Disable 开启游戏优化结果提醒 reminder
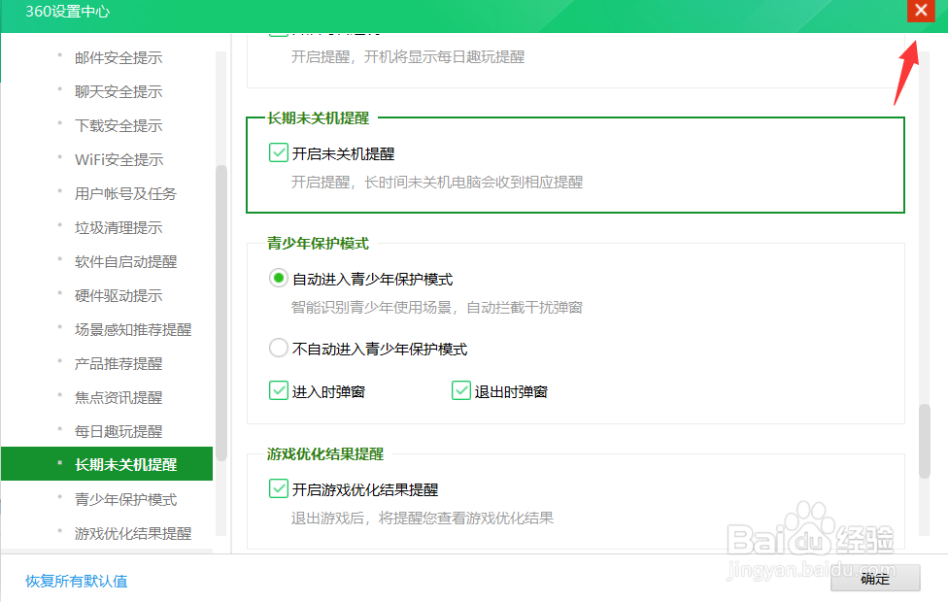The height and width of the screenshot is (602, 948). click(279, 488)
